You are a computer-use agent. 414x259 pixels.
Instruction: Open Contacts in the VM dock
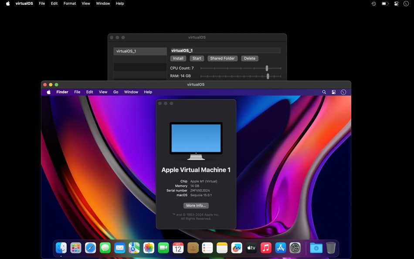pyautogui.click(x=193, y=248)
